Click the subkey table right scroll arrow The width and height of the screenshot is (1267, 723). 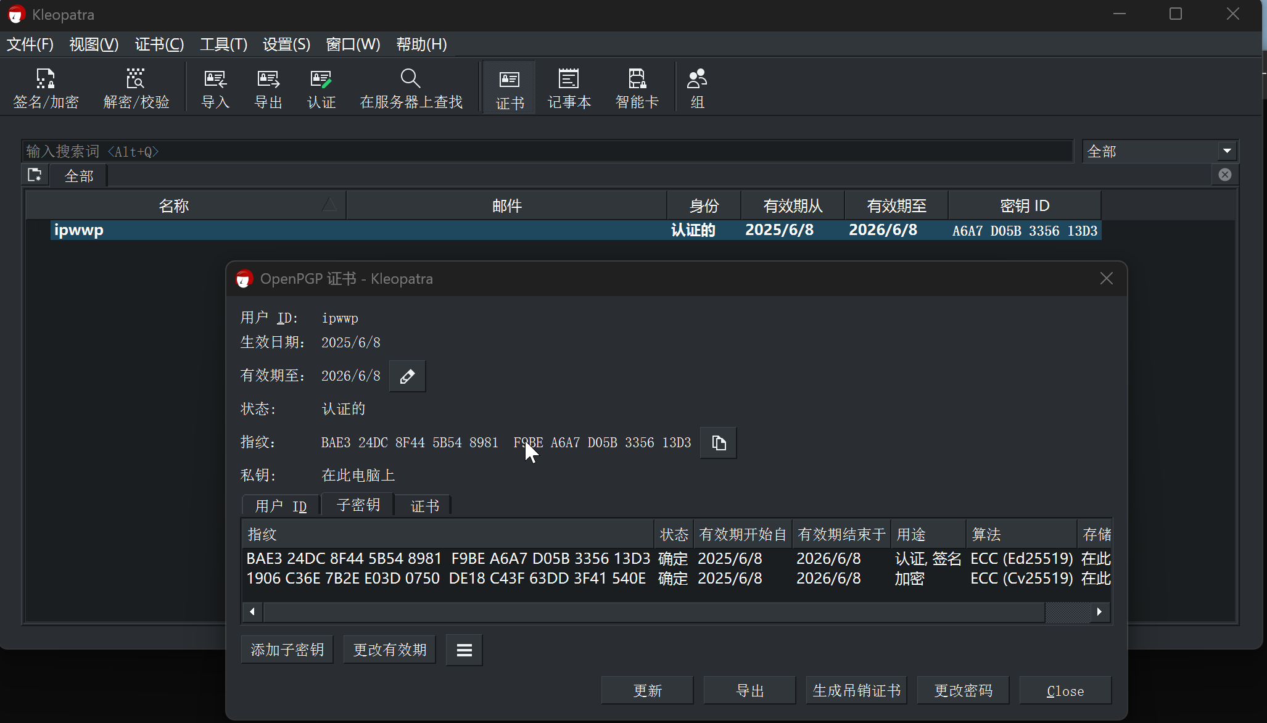pyautogui.click(x=1099, y=612)
